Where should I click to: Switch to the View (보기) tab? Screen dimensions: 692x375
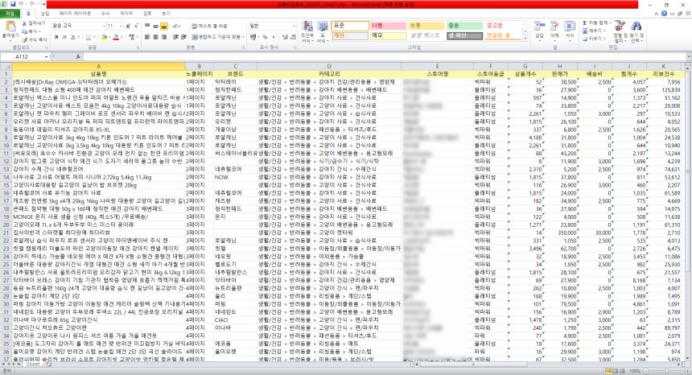(166, 14)
